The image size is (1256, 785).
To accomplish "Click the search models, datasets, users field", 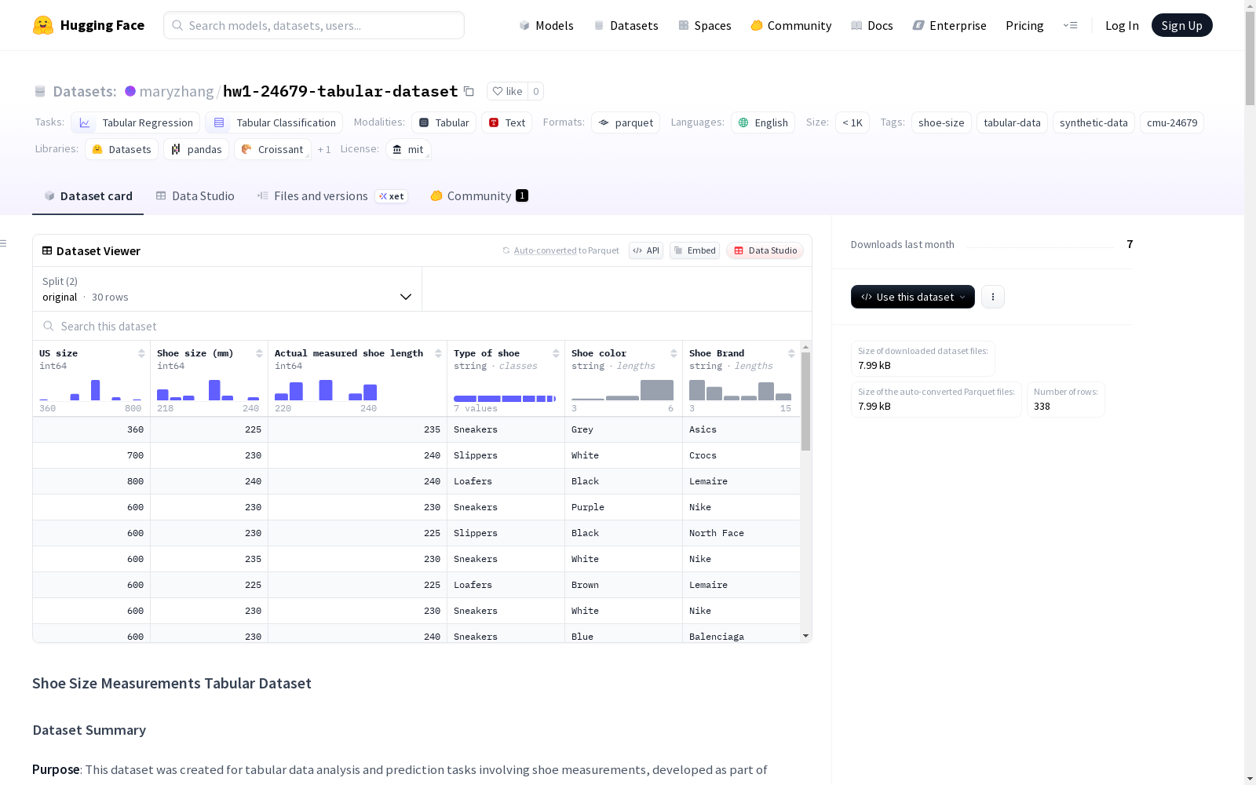I will tap(314, 25).
